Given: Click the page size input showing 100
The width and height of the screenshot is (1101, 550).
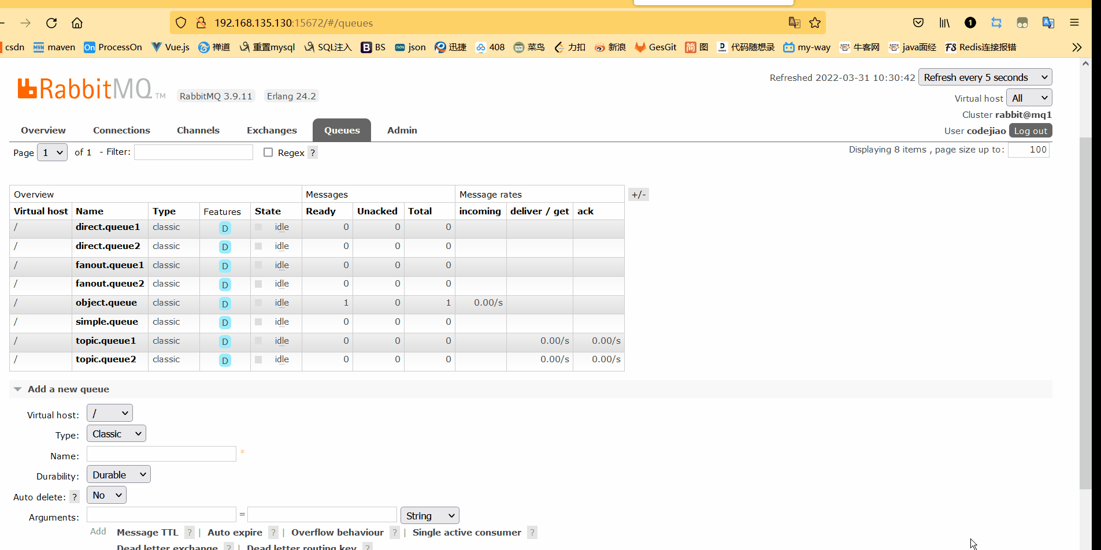Looking at the screenshot, I should click(1029, 150).
